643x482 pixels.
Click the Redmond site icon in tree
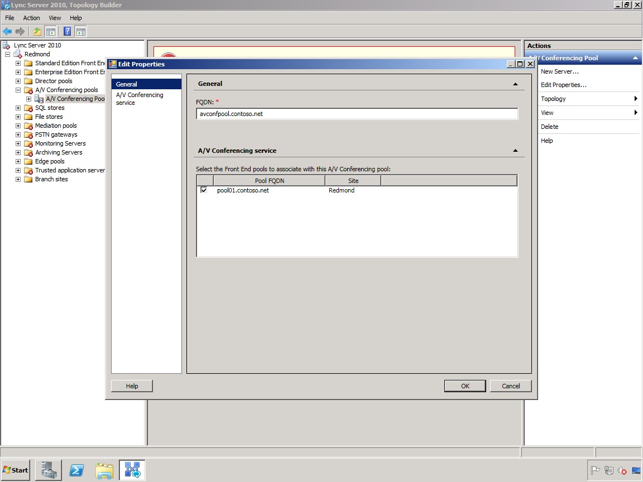tap(18, 54)
